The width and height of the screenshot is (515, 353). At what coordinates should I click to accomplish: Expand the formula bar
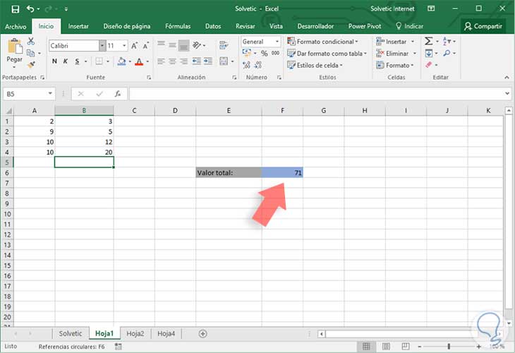point(507,94)
